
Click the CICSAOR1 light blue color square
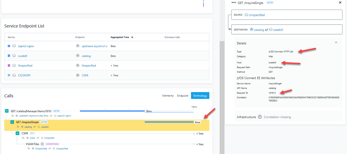point(9,75)
